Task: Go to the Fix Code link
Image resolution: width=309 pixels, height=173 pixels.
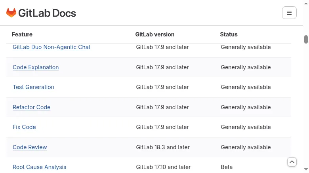Action: (24, 127)
